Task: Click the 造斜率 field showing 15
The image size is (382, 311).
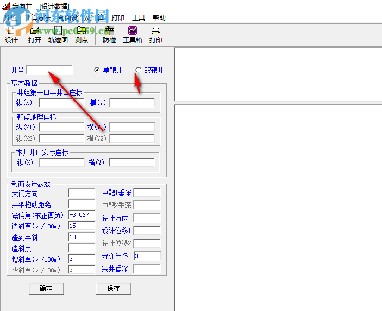Action: 82,226
